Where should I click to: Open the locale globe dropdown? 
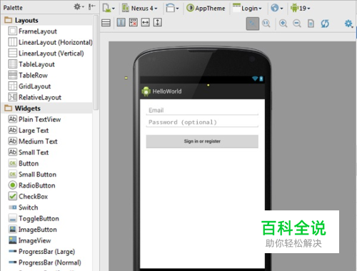coord(277,8)
